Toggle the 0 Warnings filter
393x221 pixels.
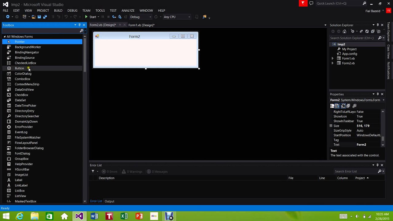tap(132, 172)
